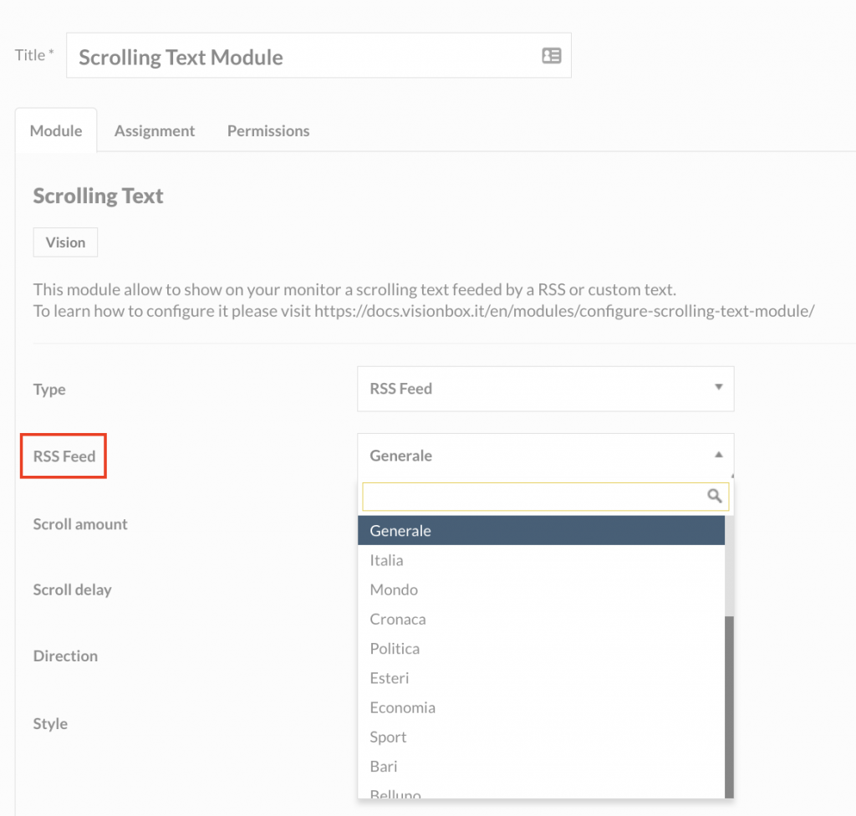856x816 pixels.
Task: Select Cronaca from the dropdown list
Action: pos(541,620)
